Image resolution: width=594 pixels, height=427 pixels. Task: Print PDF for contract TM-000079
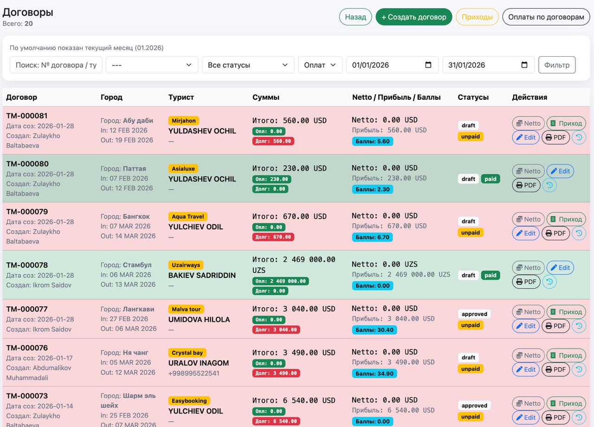point(555,233)
